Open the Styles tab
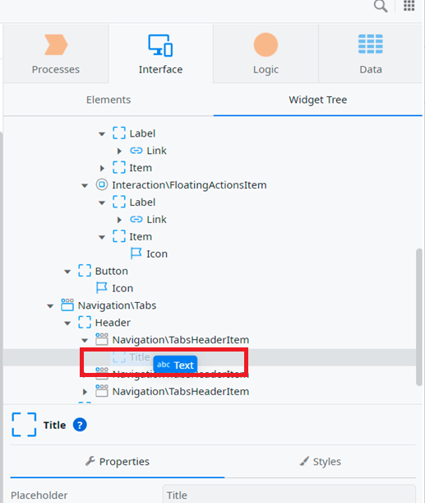This screenshot has width=425, height=503. pyautogui.click(x=321, y=462)
